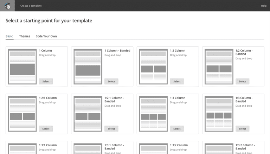The image size is (270, 154).
Task: Click the 1:2 Column - Banded preview image
Action: point(219,67)
